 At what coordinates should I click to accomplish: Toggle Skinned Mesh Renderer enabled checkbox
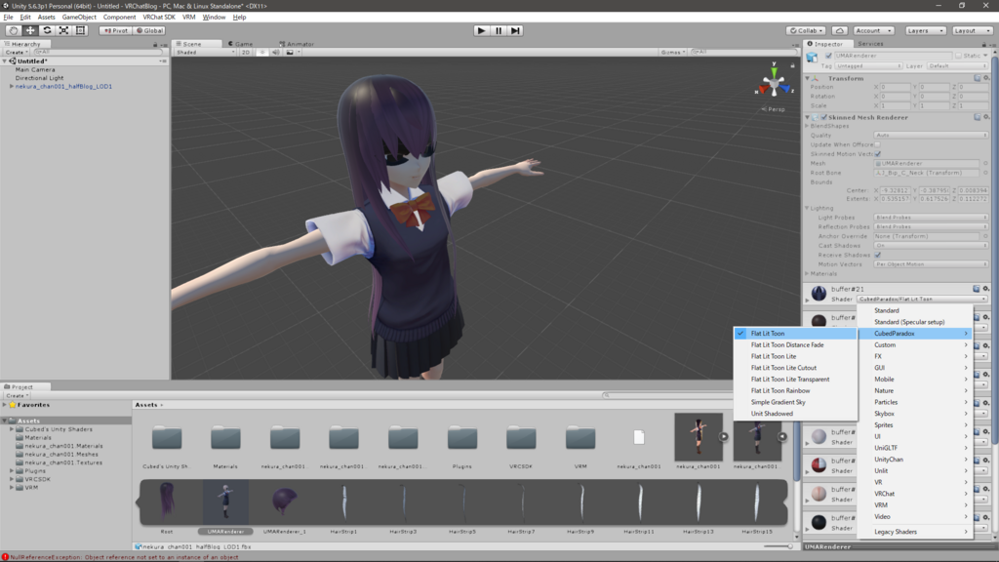pyautogui.click(x=823, y=117)
